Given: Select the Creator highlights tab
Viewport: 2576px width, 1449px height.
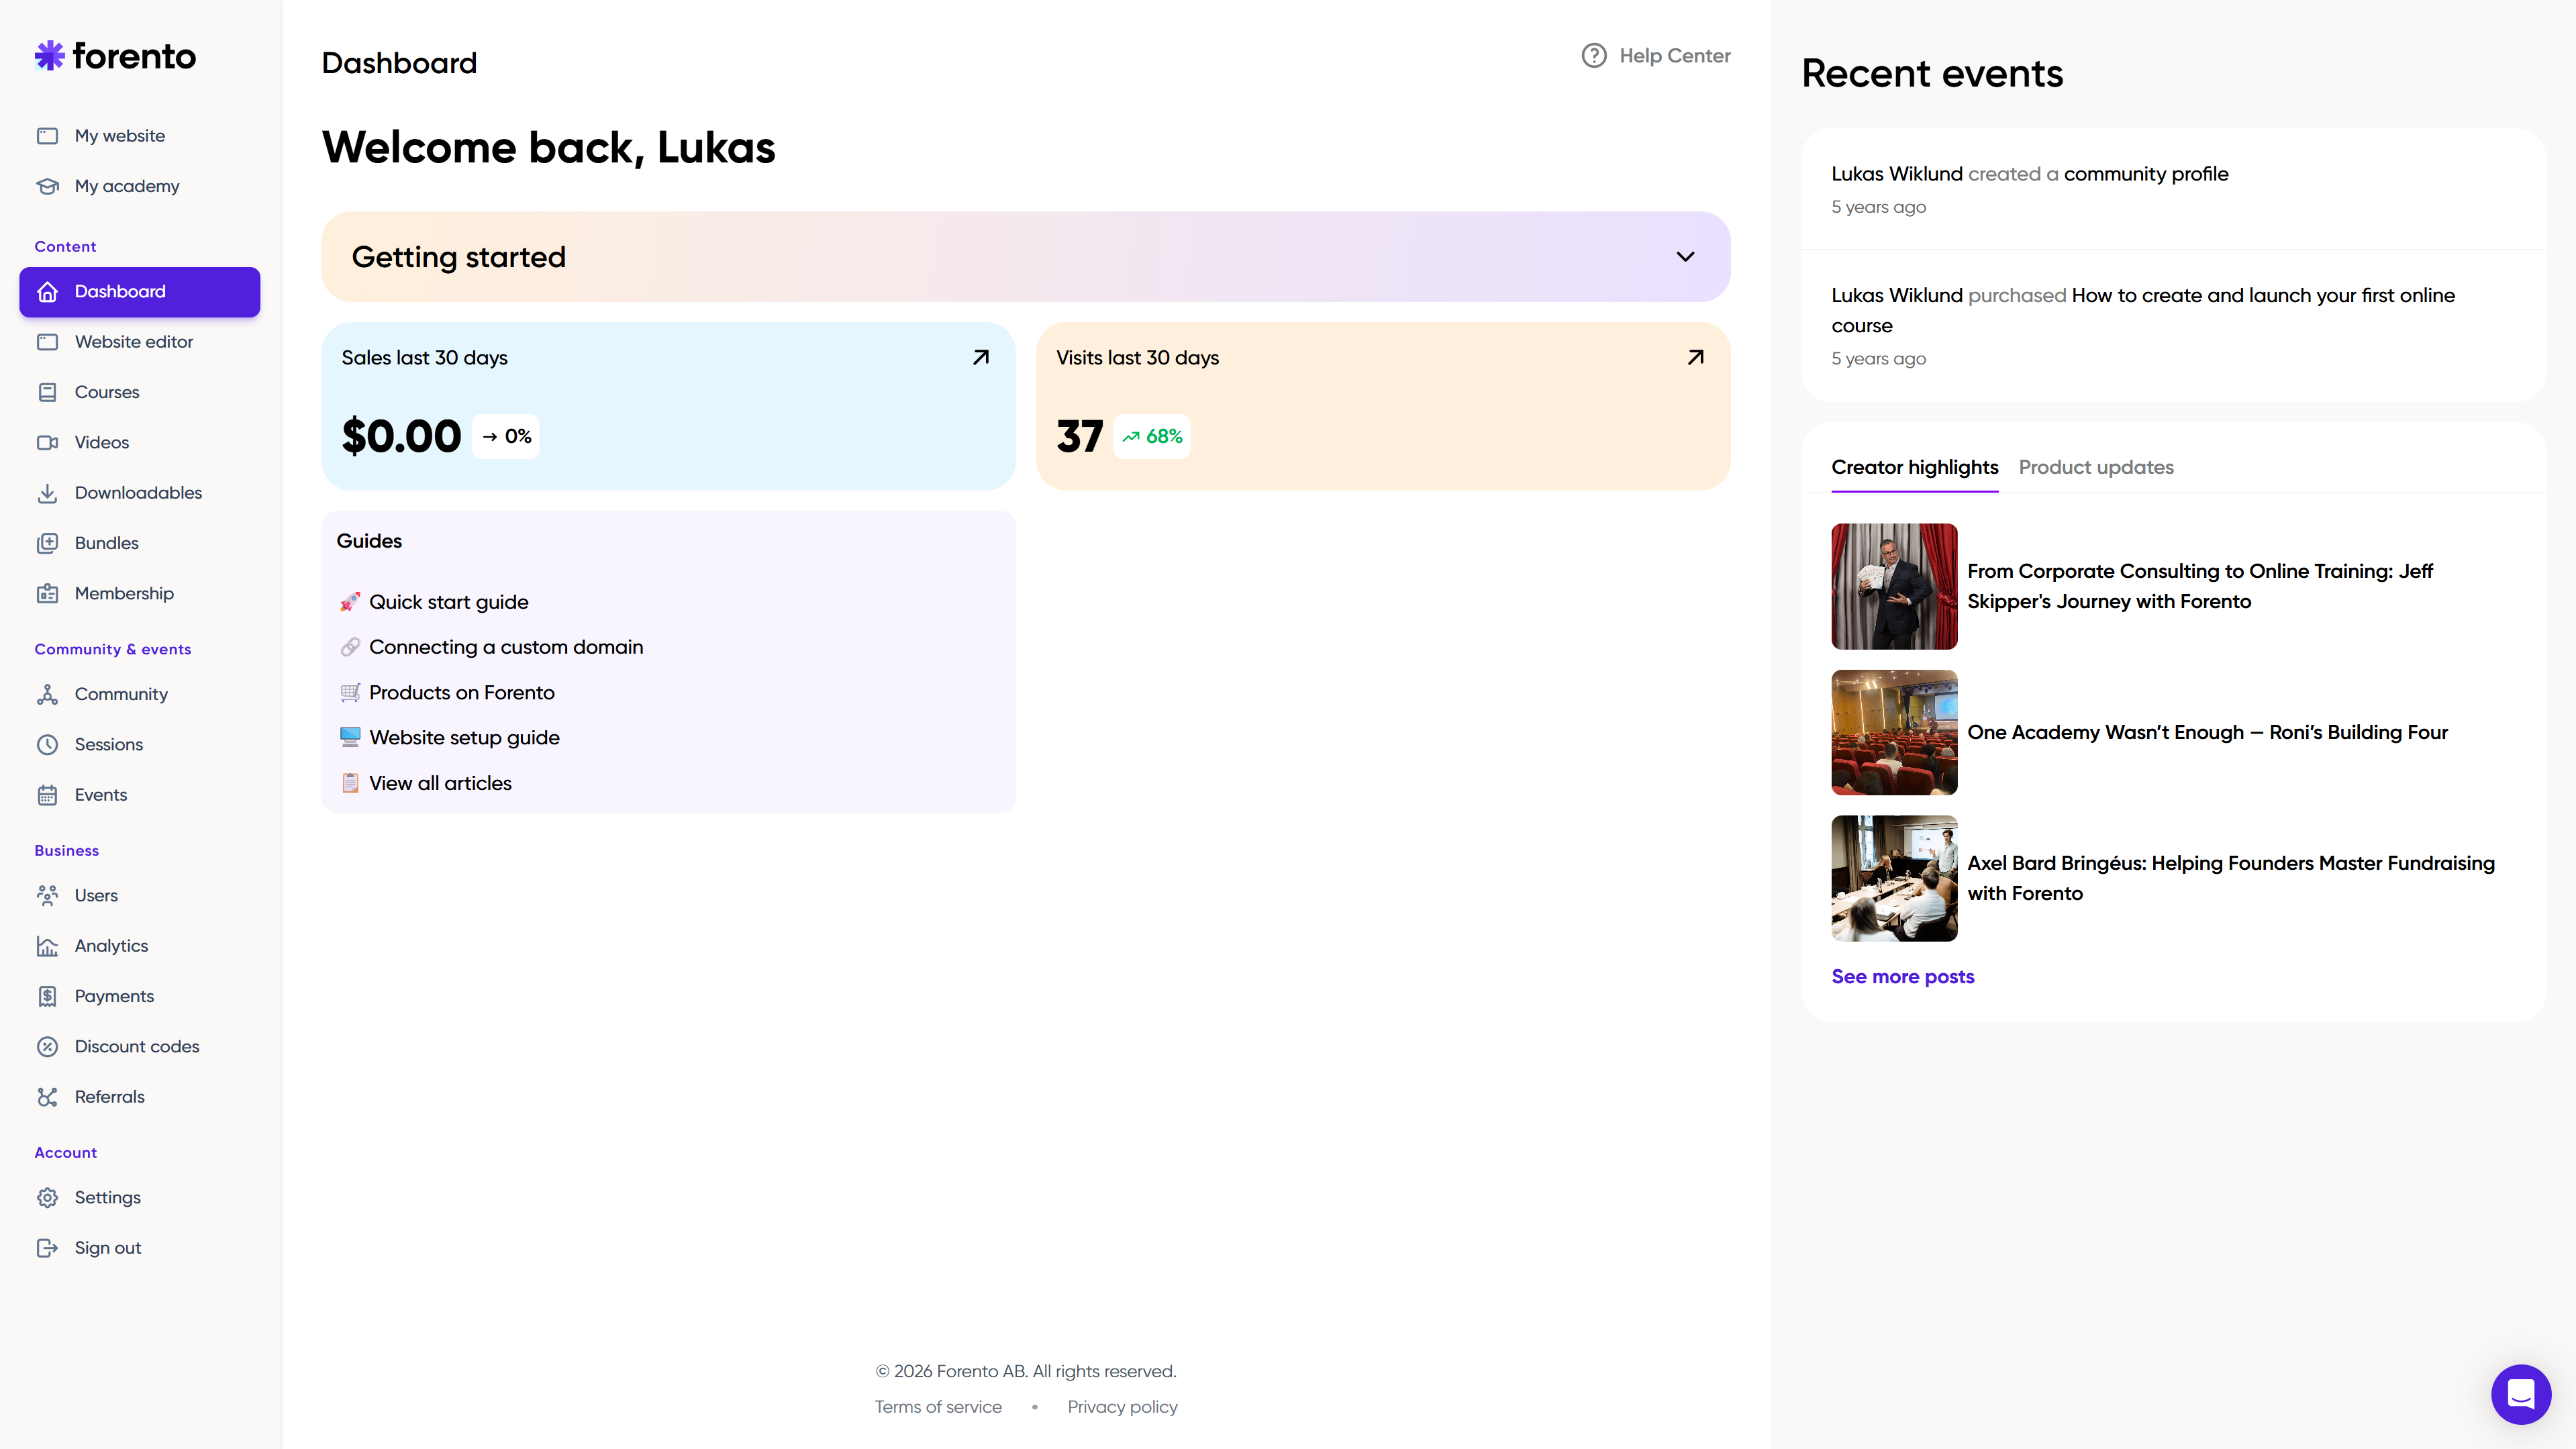Looking at the screenshot, I should (1914, 467).
